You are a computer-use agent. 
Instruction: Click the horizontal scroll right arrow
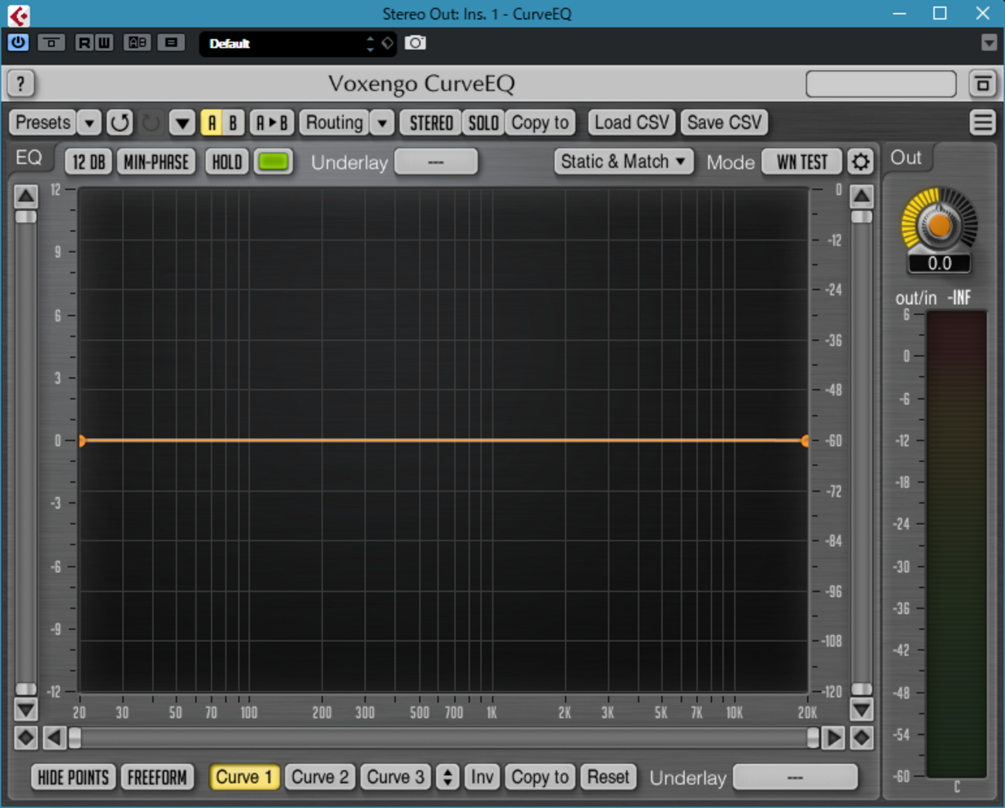click(833, 738)
